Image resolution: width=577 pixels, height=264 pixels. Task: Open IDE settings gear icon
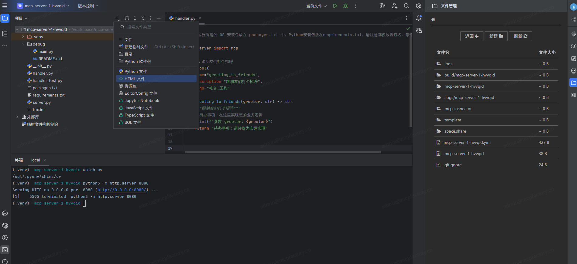pyautogui.click(x=419, y=6)
